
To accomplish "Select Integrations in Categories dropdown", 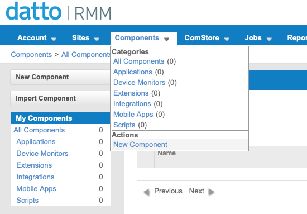I will tap(132, 104).
